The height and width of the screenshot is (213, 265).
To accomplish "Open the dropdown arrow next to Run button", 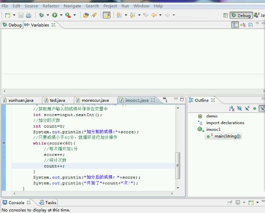I will [61, 15].
